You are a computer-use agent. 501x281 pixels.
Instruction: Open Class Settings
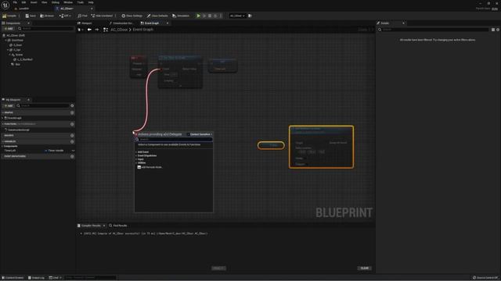pyautogui.click(x=132, y=16)
